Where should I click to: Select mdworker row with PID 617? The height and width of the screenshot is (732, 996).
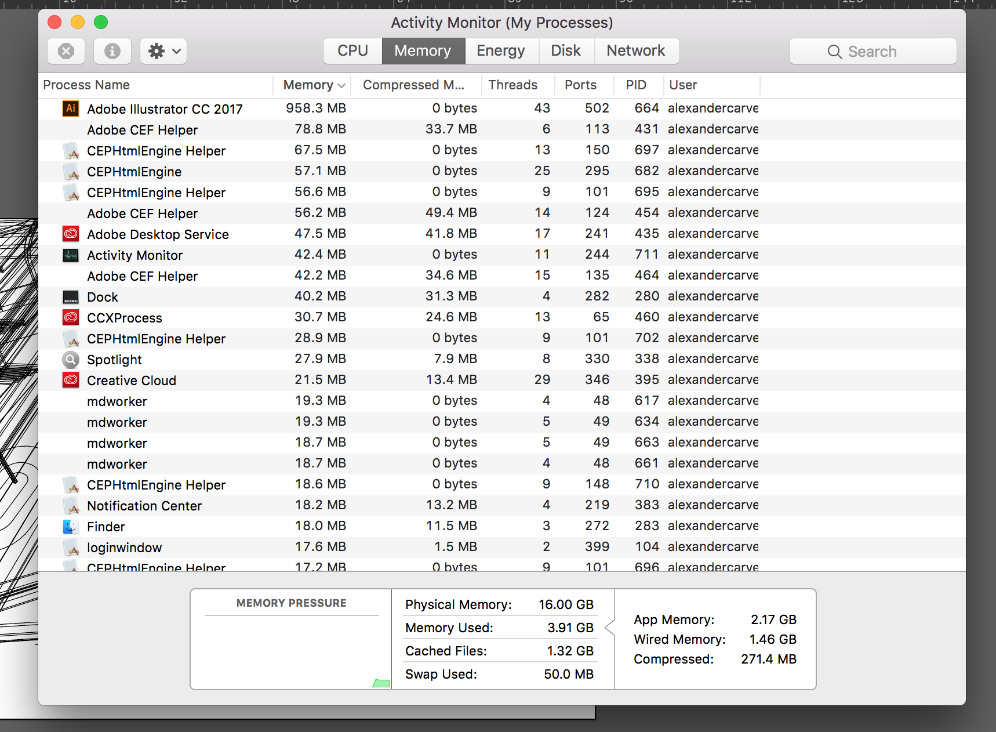click(502, 401)
